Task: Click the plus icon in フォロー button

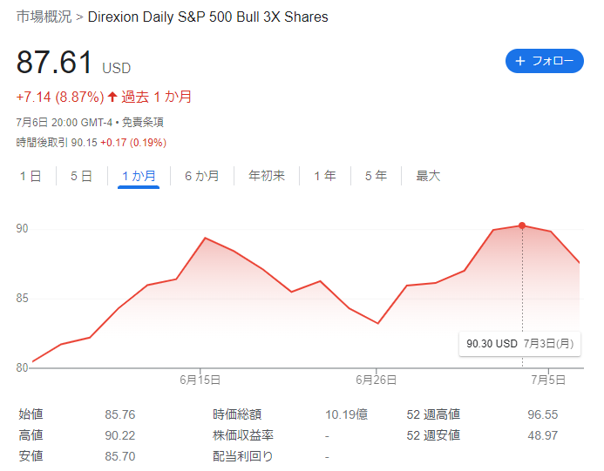Action: [520, 61]
